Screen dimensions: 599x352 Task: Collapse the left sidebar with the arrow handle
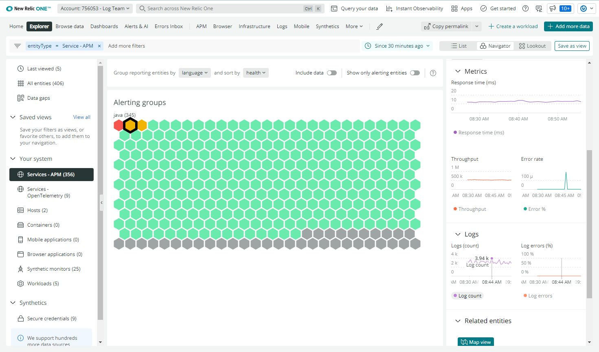[x=101, y=203]
